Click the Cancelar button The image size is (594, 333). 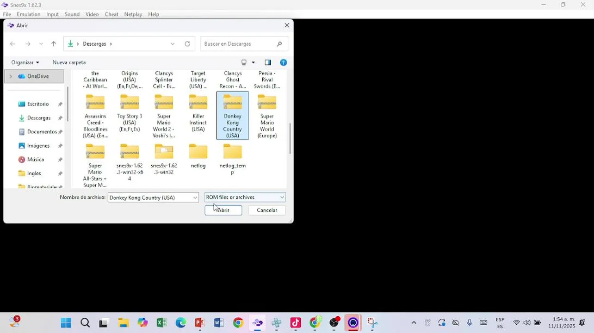[x=267, y=210]
